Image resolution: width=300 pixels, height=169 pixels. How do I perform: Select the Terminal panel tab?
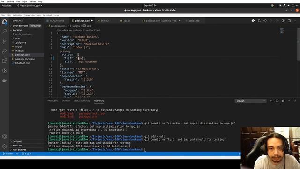pyautogui.click(x=99, y=101)
